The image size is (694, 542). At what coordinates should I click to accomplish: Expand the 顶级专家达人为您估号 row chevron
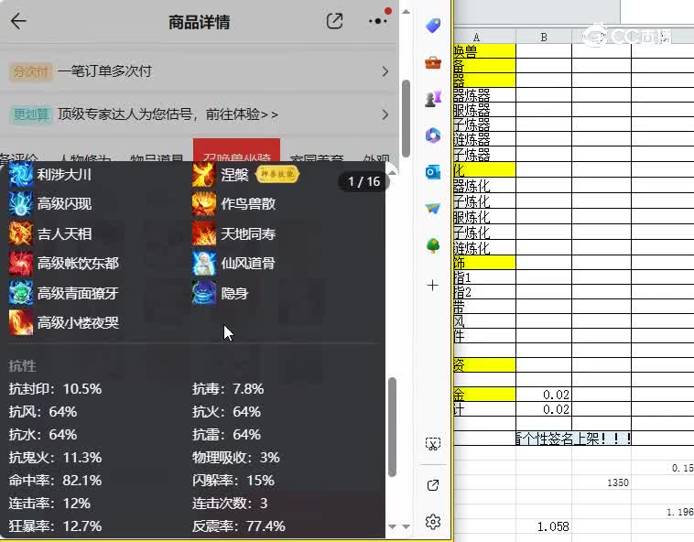(x=385, y=115)
